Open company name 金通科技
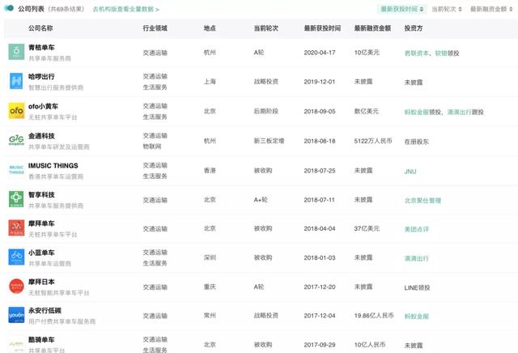518x353 pixels. [x=41, y=135]
